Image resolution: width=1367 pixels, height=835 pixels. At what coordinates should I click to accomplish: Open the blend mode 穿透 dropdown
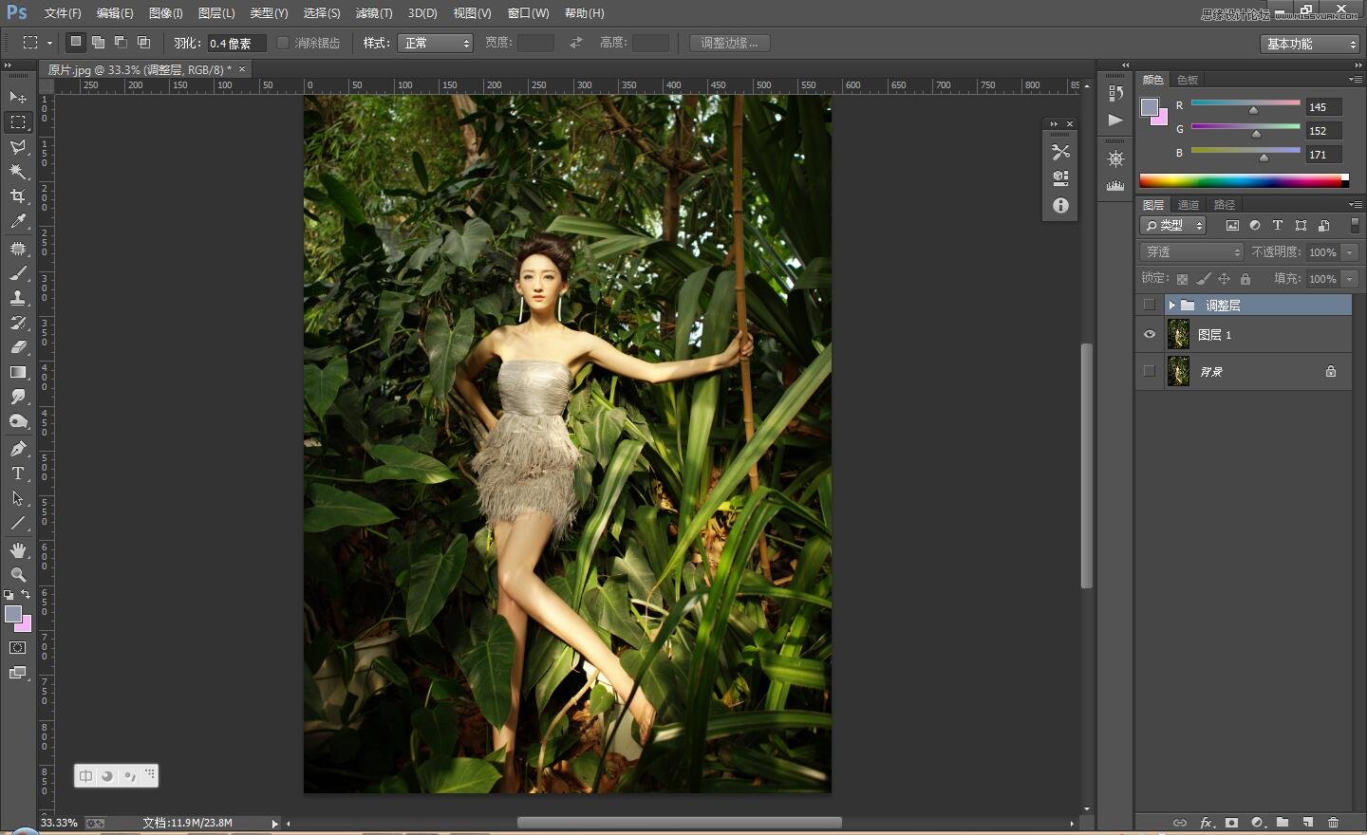[x=1191, y=252]
